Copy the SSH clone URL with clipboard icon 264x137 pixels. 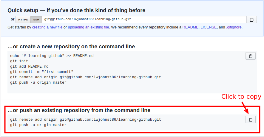pos(251,20)
